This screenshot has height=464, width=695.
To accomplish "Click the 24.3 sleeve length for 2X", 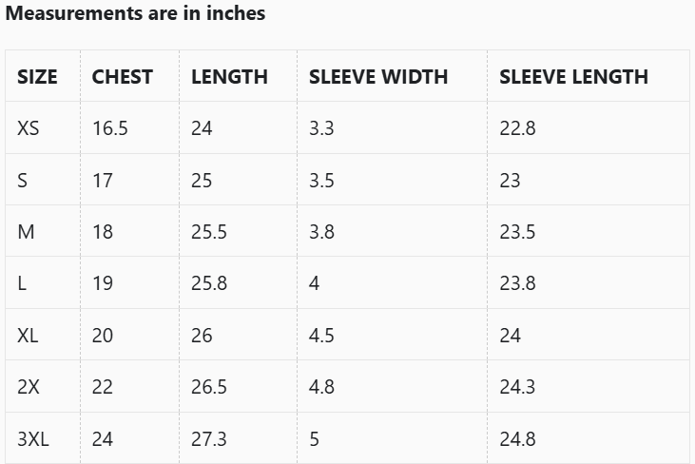I will (517, 387).
